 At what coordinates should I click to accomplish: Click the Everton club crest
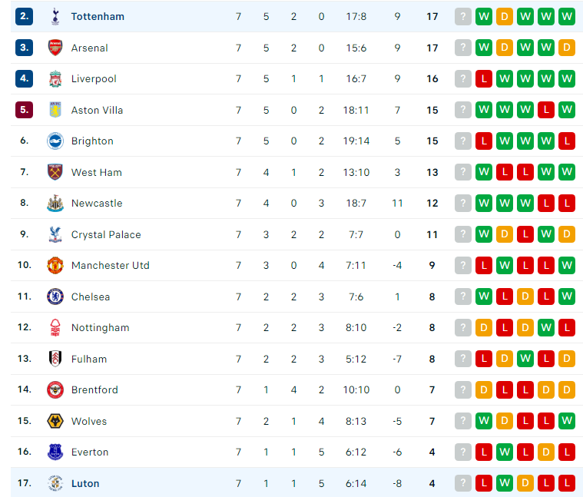pos(55,452)
